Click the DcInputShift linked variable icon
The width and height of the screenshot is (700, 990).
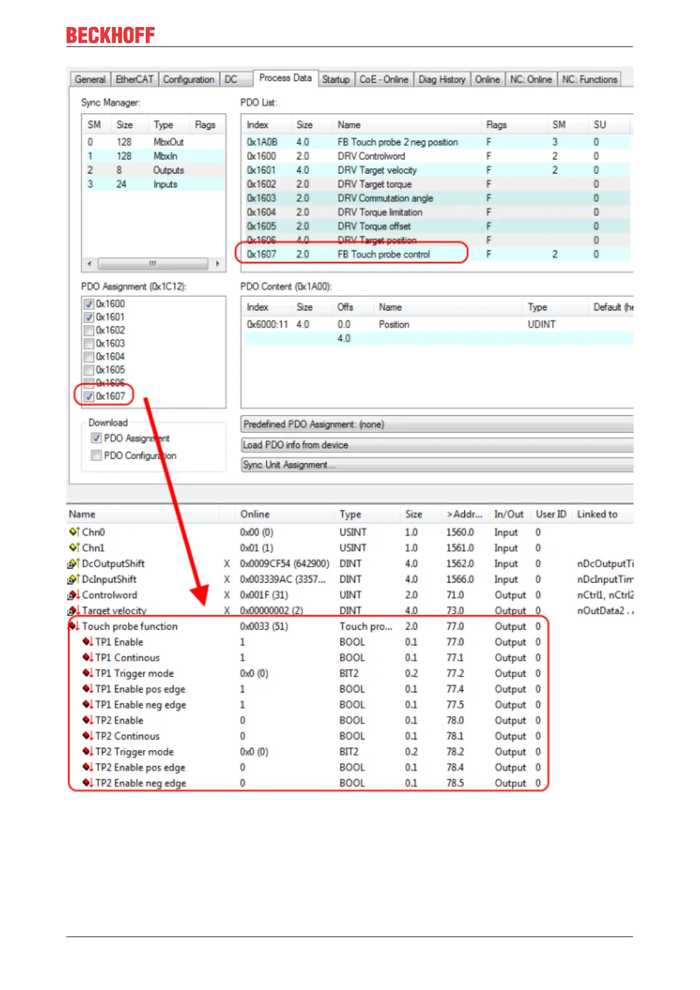click(73, 579)
